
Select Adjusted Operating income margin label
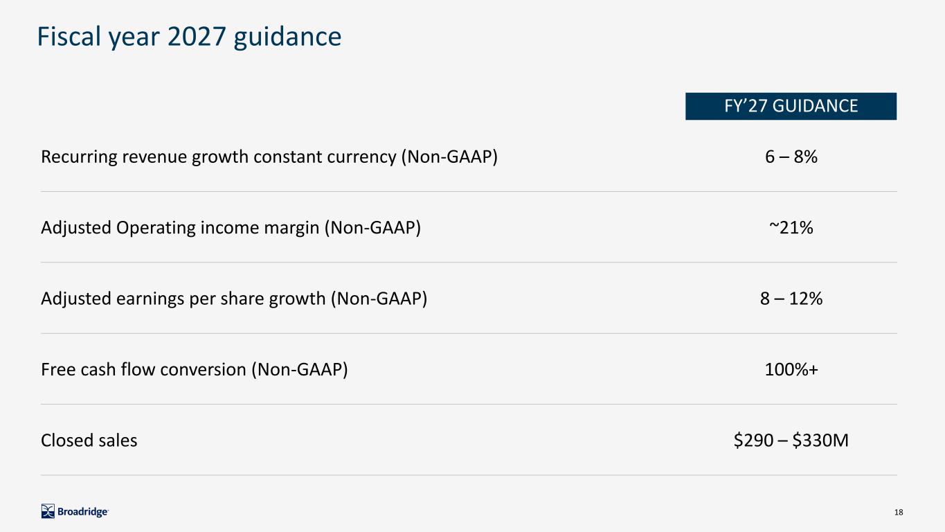[231, 227]
